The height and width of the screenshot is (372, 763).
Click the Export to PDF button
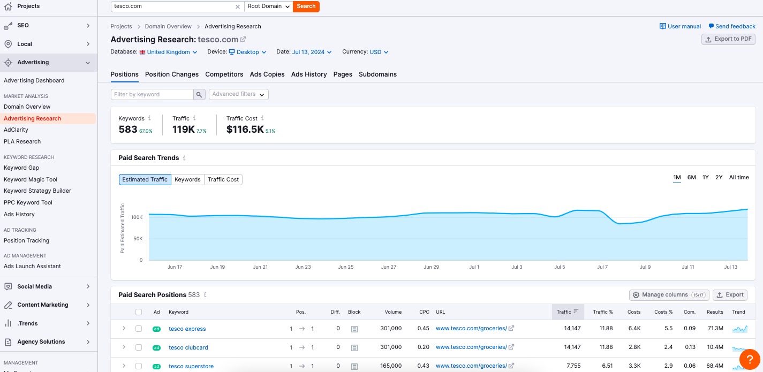[728, 39]
